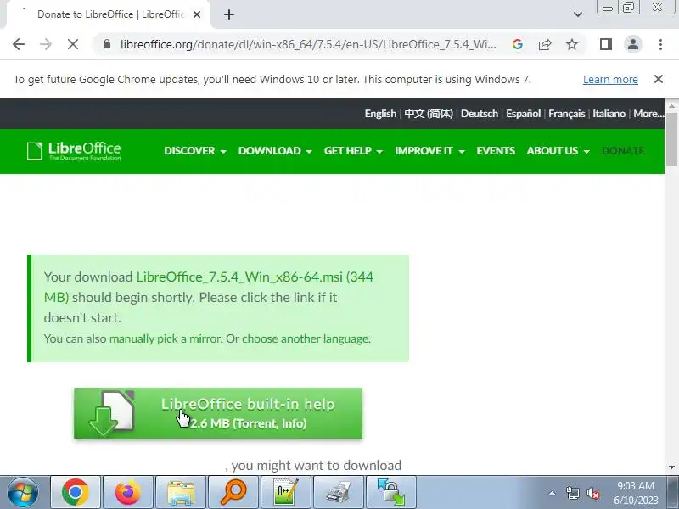Open the magnifier search app in taskbar
Image resolution: width=679 pixels, height=509 pixels.
(x=233, y=493)
